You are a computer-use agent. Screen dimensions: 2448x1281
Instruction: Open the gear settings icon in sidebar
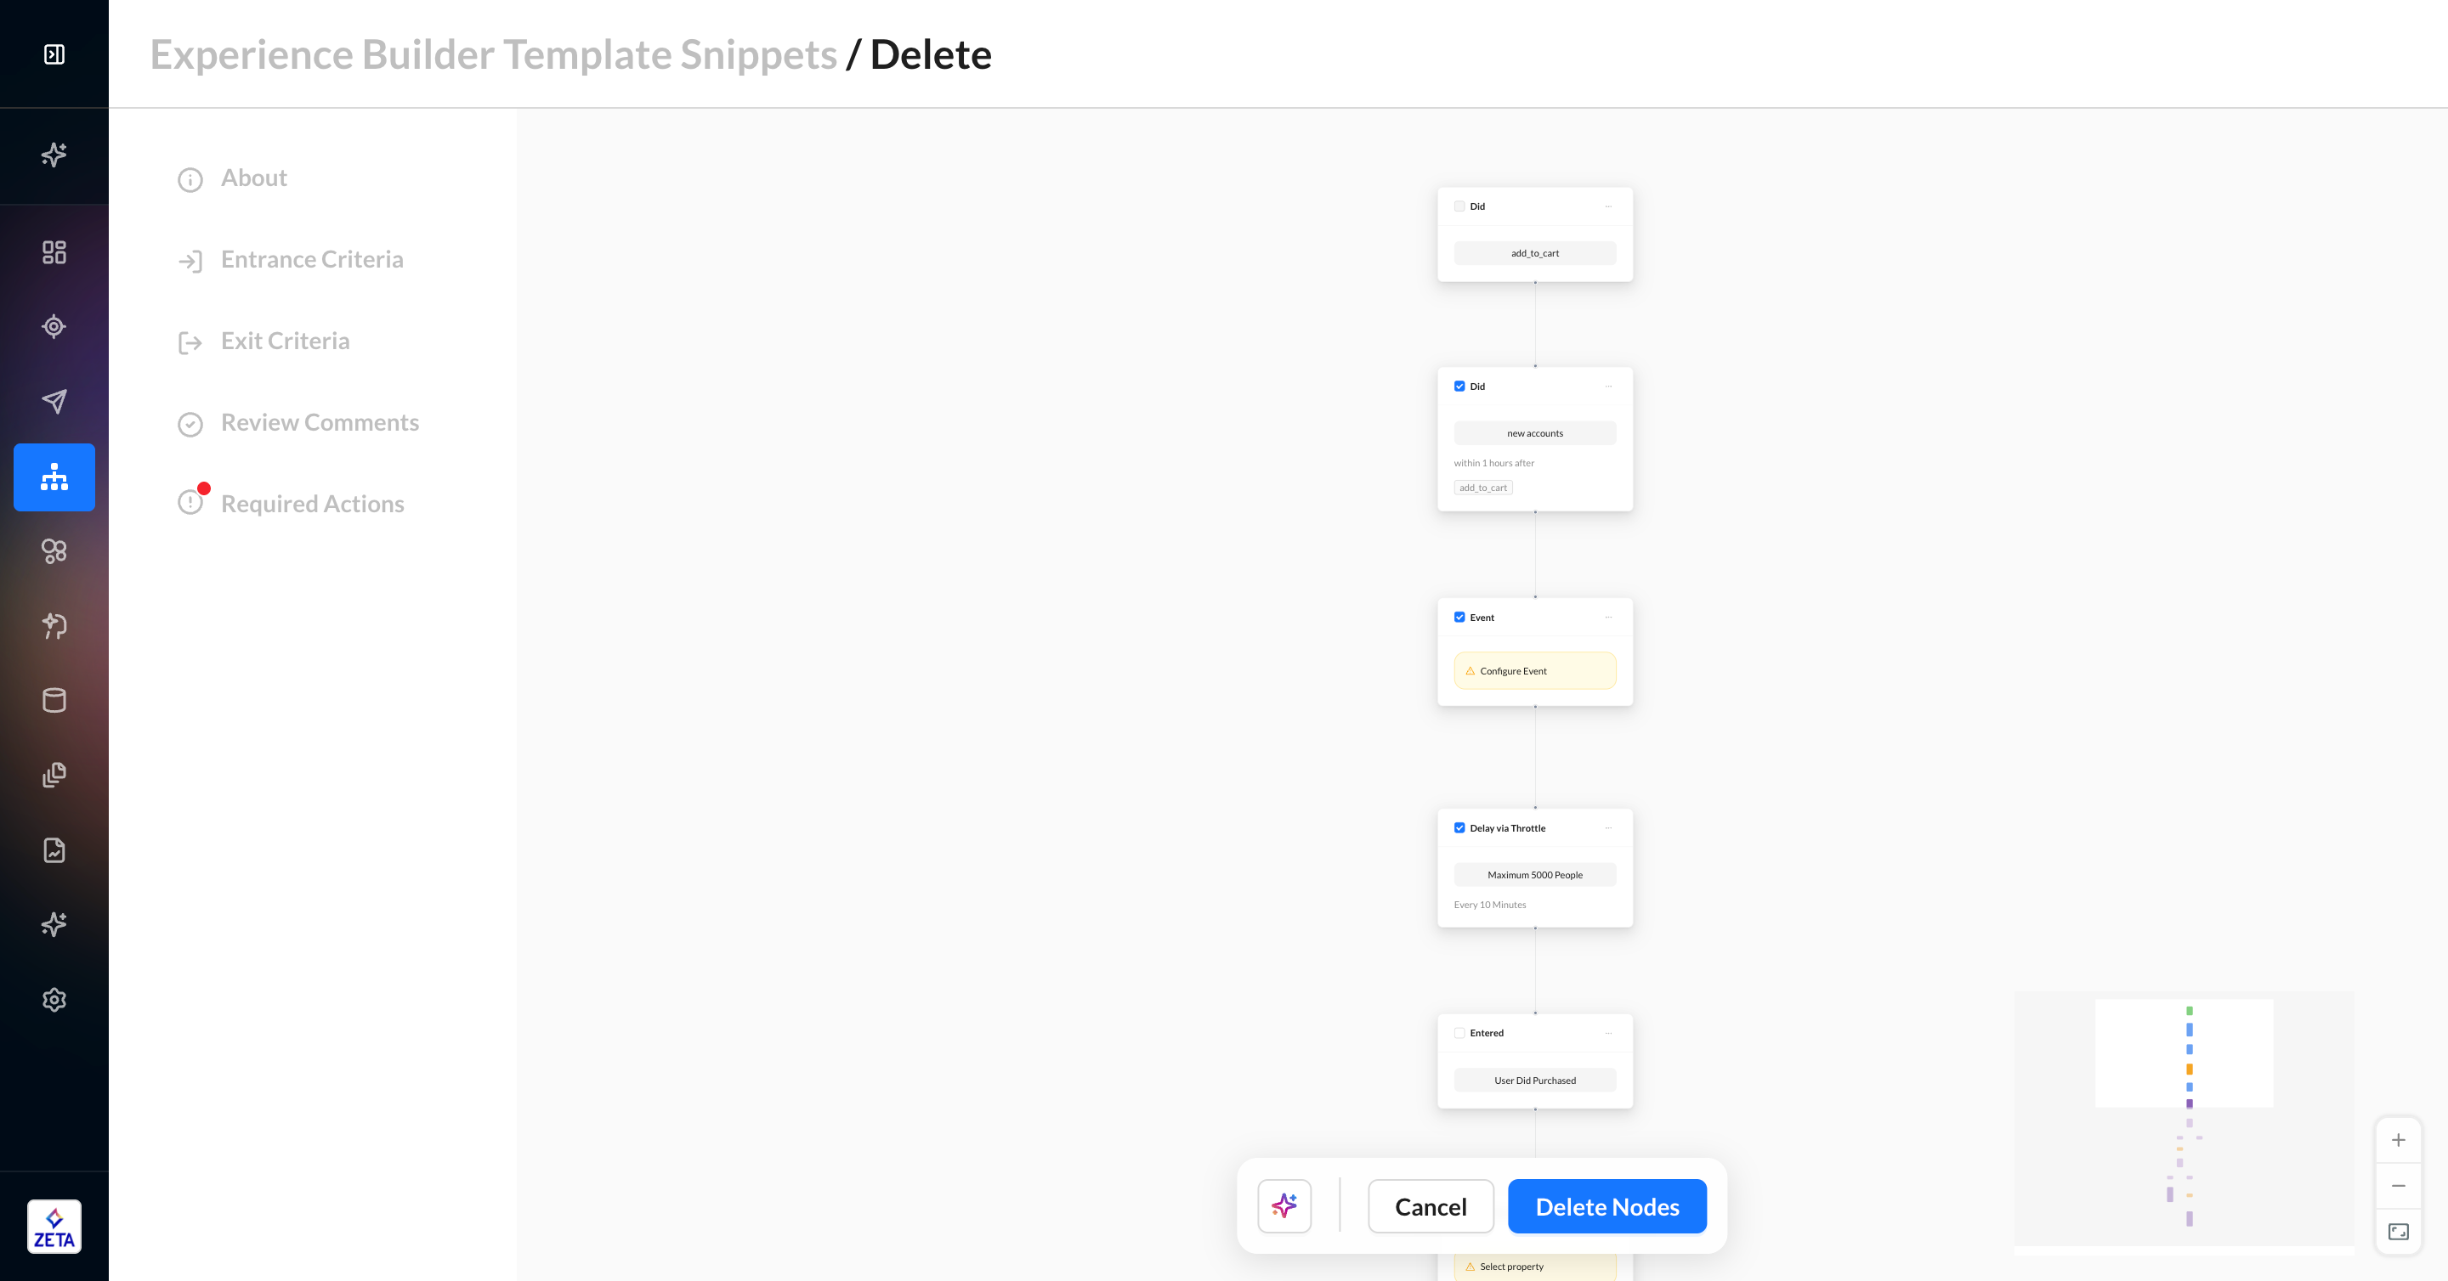click(54, 999)
